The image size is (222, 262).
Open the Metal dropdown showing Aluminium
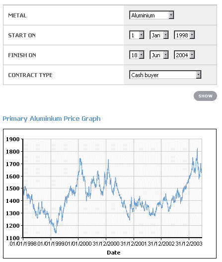pyautogui.click(x=151, y=15)
